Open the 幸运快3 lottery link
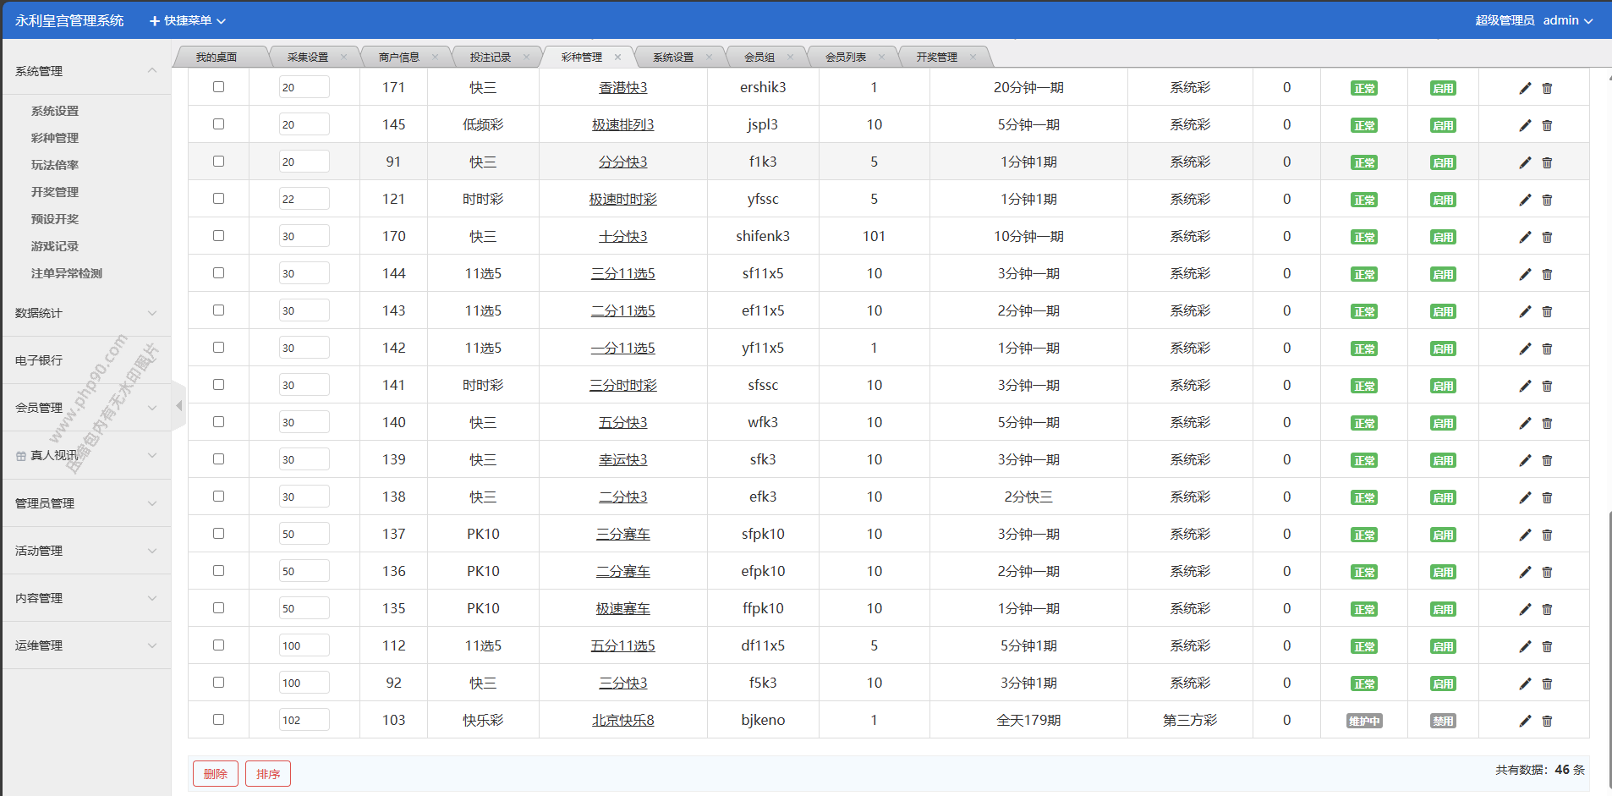The width and height of the screenshot is (1612, 796). (622, 459)
